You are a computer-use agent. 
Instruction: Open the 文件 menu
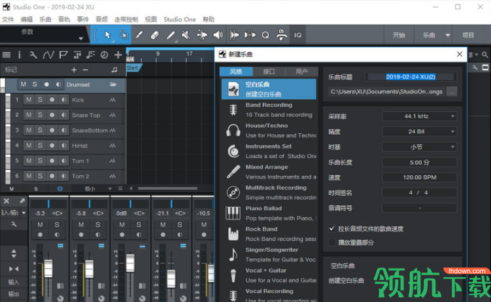click(x=8, y=20)
